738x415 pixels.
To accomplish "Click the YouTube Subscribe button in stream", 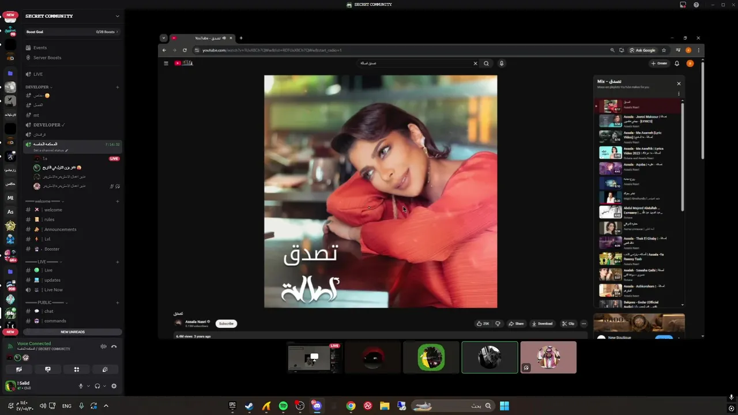I will click(226, 324).
